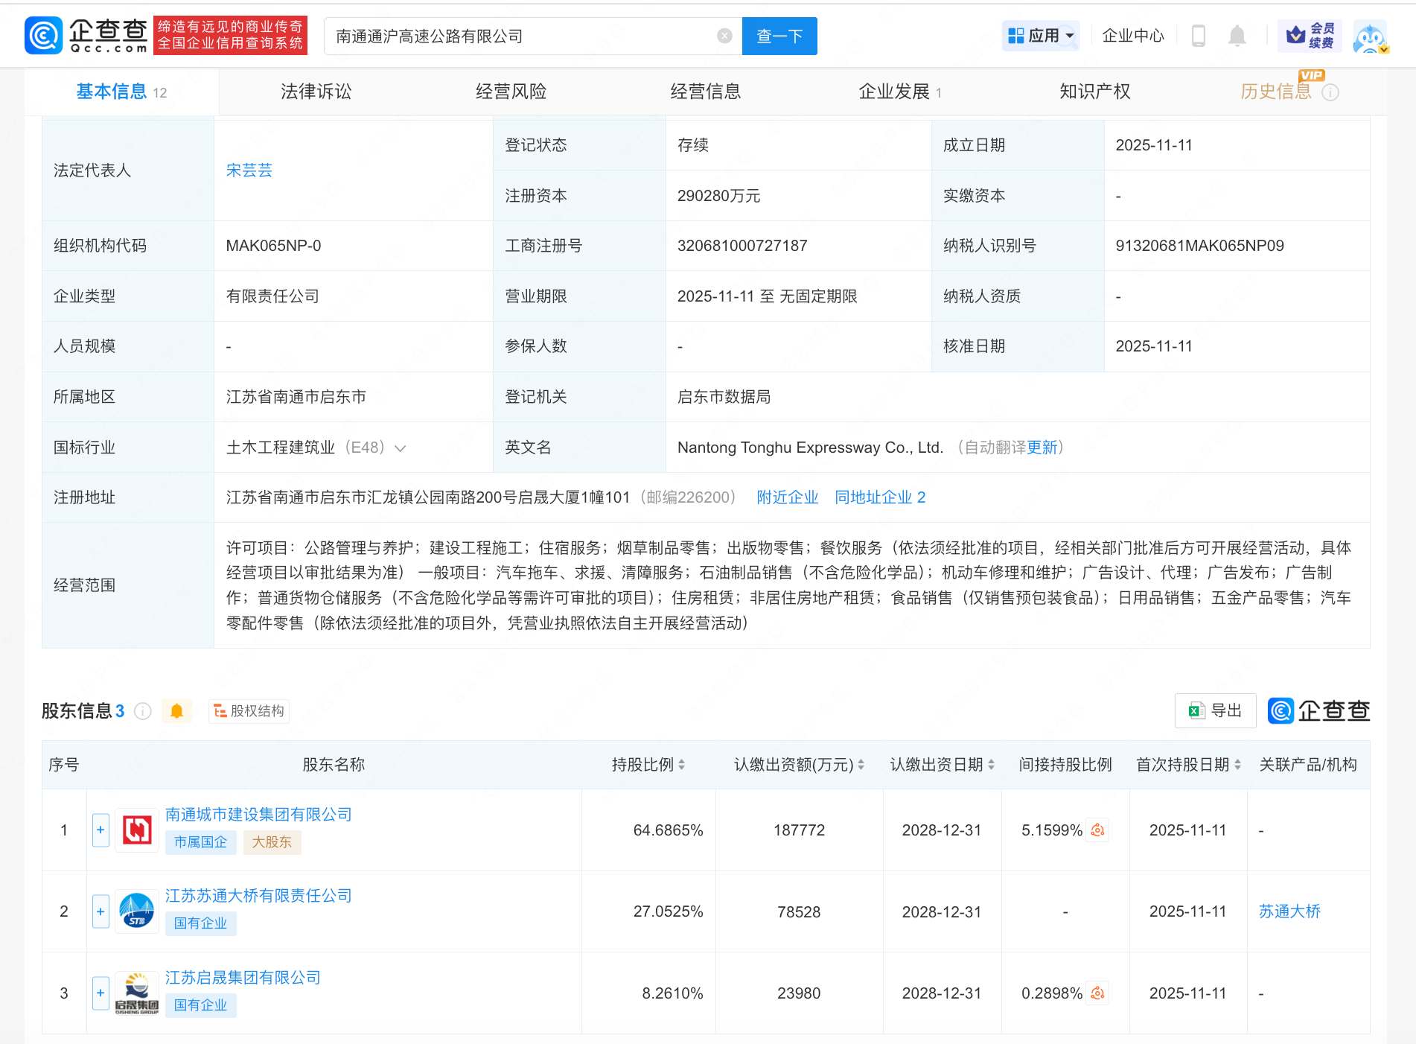Click the shareholder alert bell icon
Viewport: 1416px width, 1044px height.
pyautogui.click(x=176, y=711)
